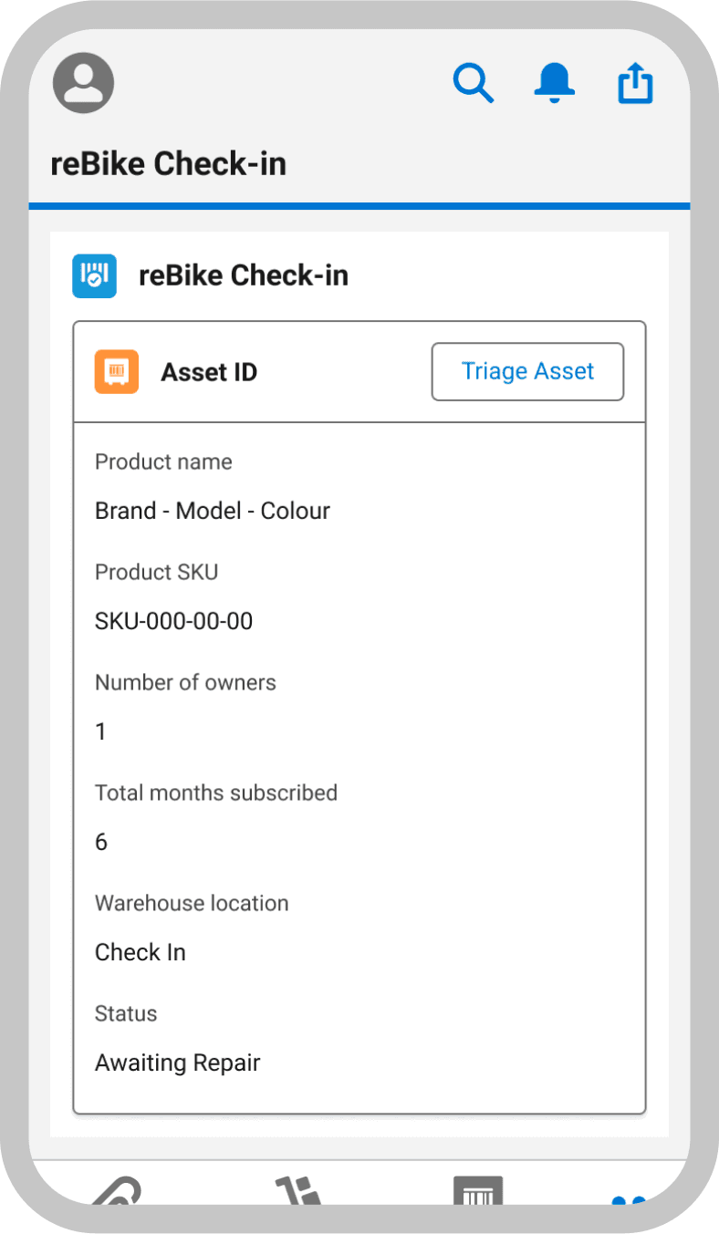Open the Warehouse location Check In field

click(x=140, y=952)
